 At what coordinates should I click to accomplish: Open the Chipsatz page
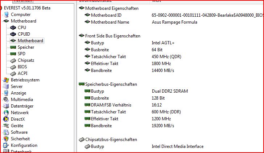tap(26, 60)
